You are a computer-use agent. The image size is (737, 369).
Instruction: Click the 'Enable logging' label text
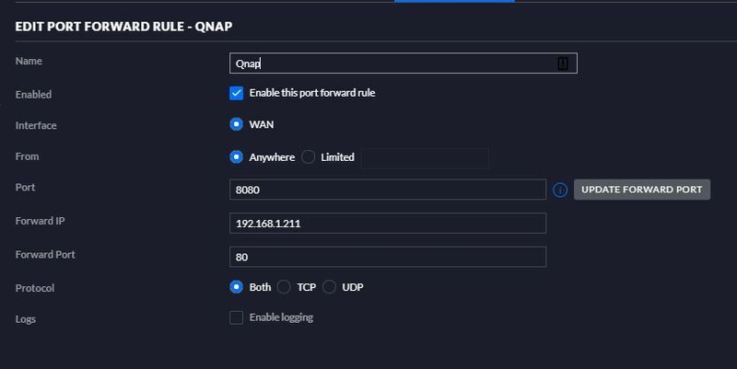point(281,317)
